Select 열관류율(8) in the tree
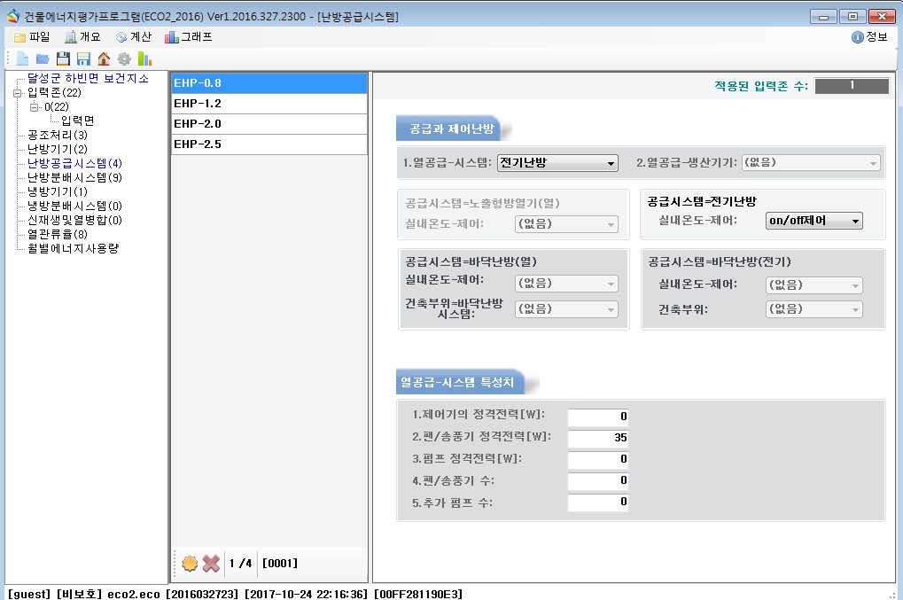 click(x=58, y=234)
